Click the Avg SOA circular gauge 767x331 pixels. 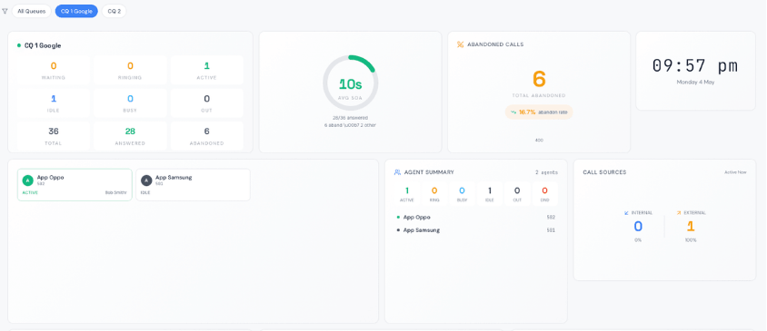(350, 83)
